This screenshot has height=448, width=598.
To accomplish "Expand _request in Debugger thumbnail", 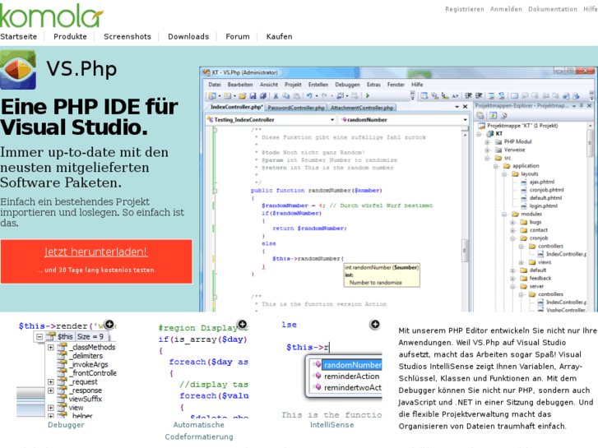I will [51, 381].
